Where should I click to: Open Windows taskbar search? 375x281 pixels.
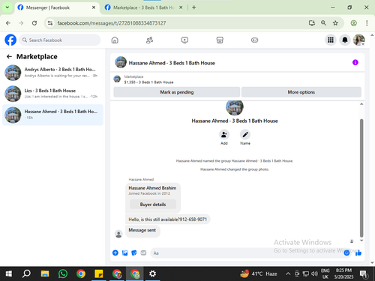pyautogui.click(x=26, y=274)
